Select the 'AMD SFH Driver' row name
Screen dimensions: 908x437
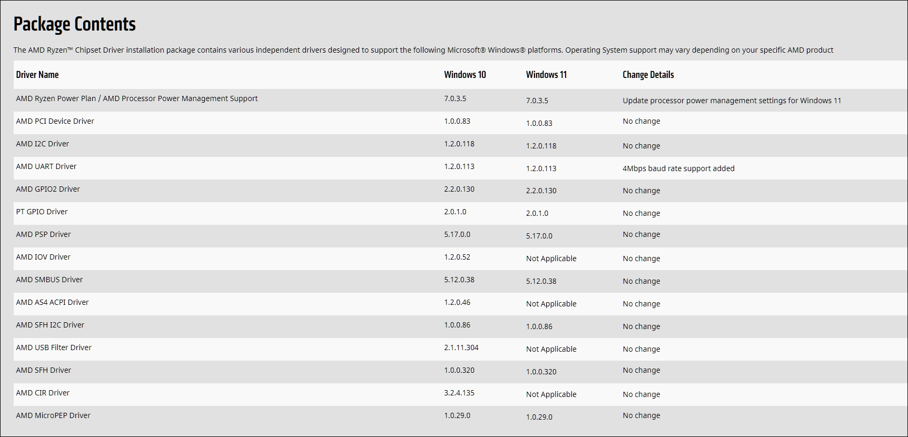point(44,370)
